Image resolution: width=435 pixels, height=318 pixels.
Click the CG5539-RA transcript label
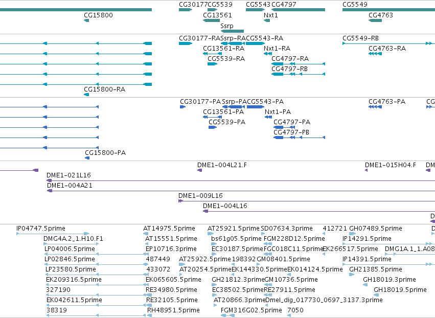[x=226, y=59]
